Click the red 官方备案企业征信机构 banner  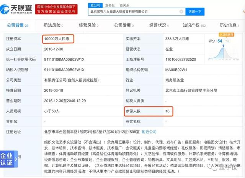pyautogui.click(x=56, y=9)
